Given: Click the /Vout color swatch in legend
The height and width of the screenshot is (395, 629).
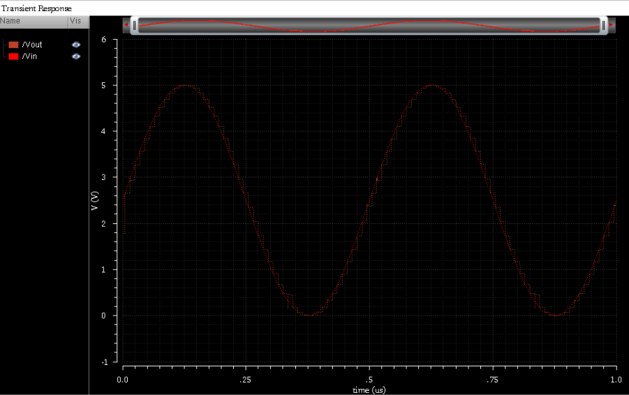Looking at the screenshot, I should coord(13,45).
